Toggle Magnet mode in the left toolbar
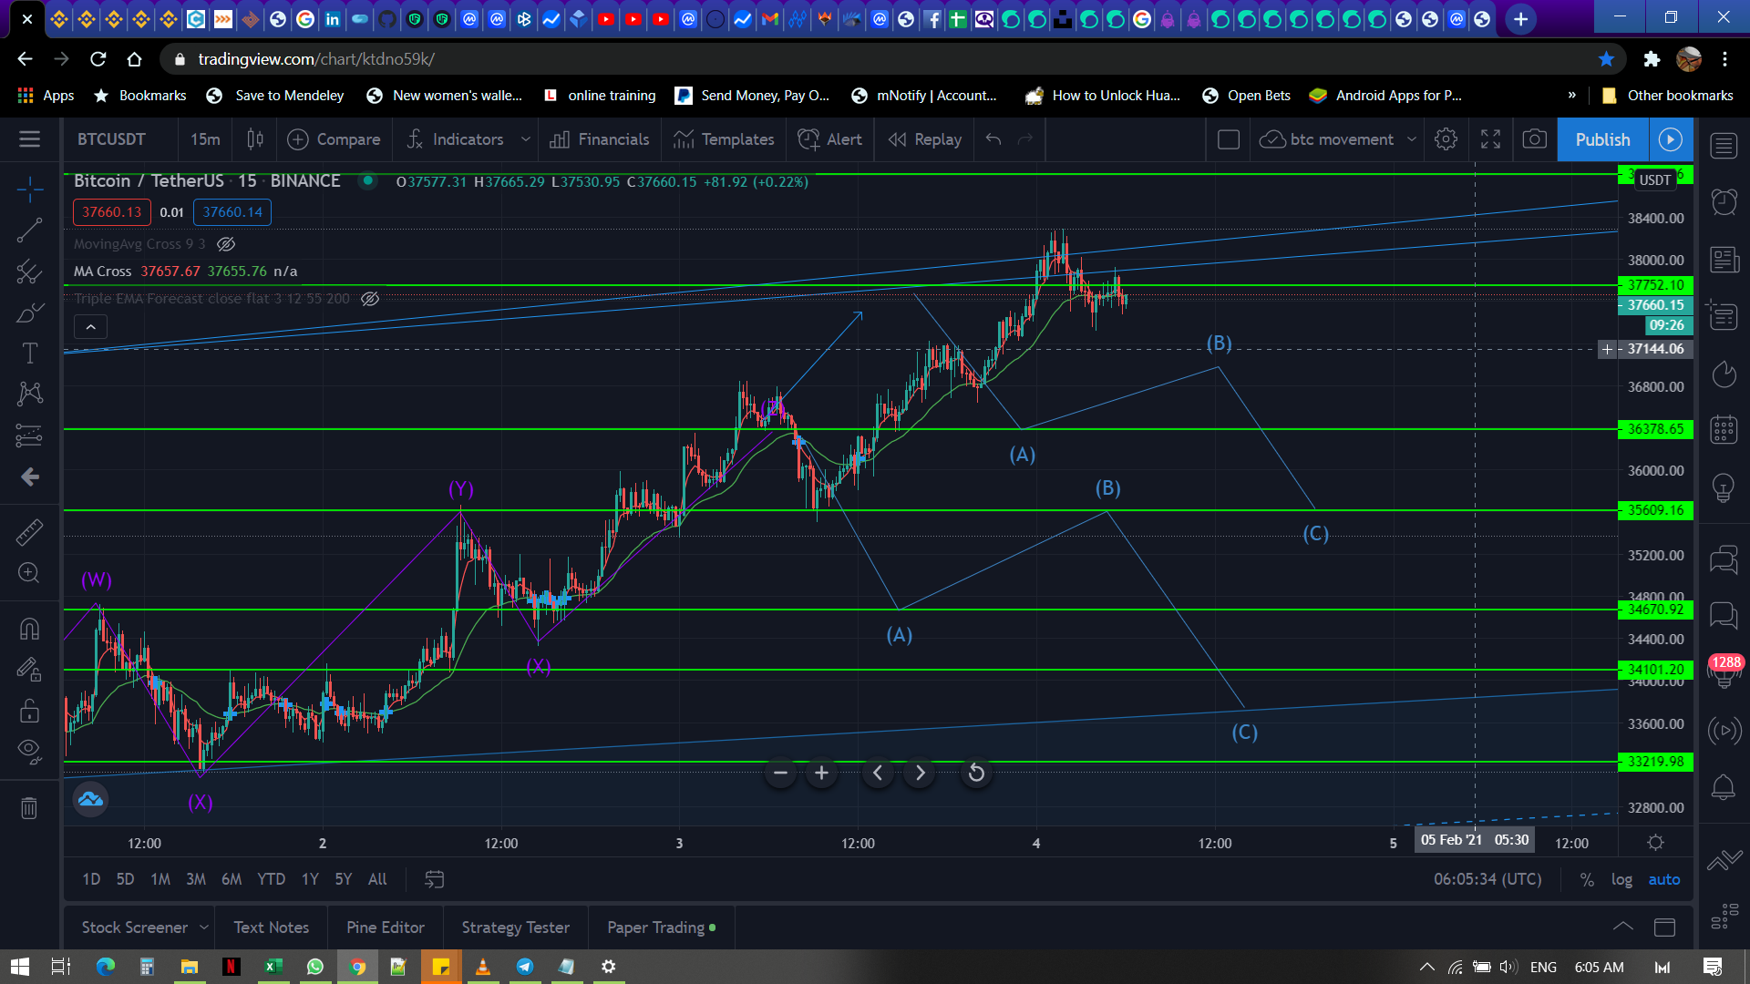1750x984 pixels. [x=29, y=629]
